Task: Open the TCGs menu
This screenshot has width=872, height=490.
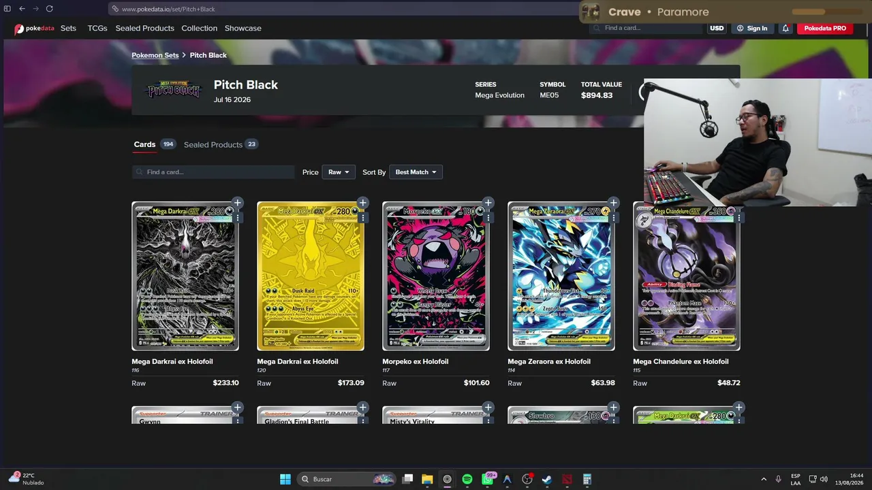Action: pyautogui.click(x=97, y=28)
